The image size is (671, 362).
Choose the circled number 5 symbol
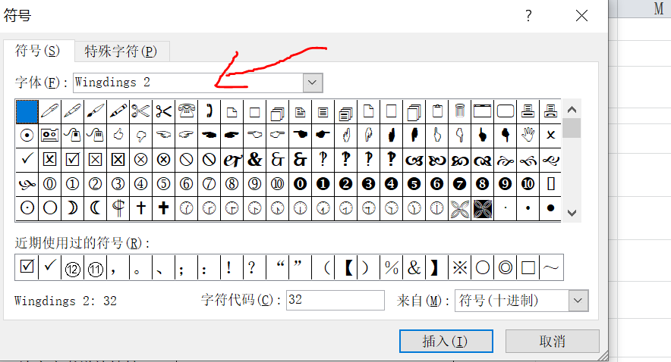[x=163, y=184]
